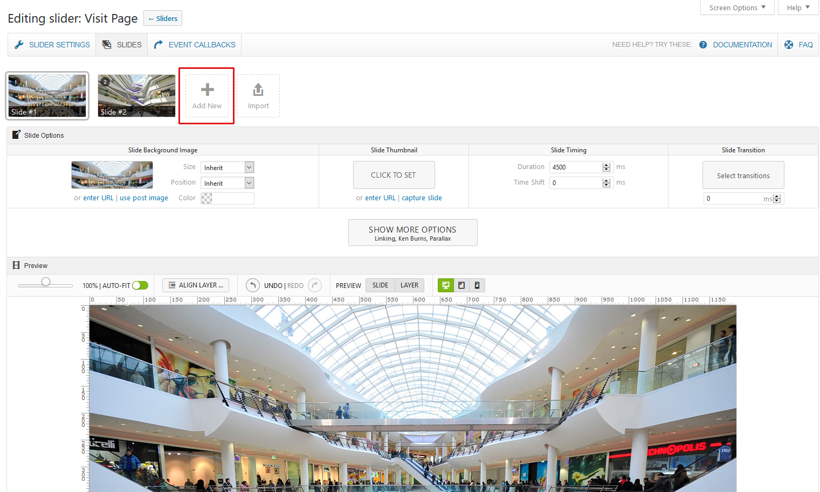This screenshot has width=820, height=492.
Task: Switch to desktop preview device icon
Action: pyautogui.click(x=445, y=285)
